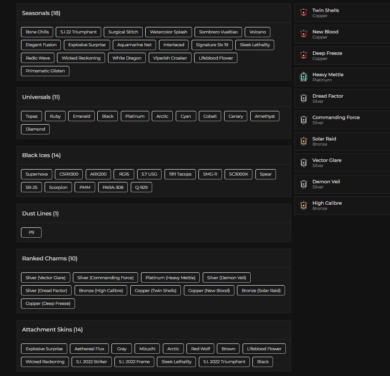390x376 pixels.
Task: Choose the Copper (Deep Freeze) charm tag
Action: click(48, 304)
